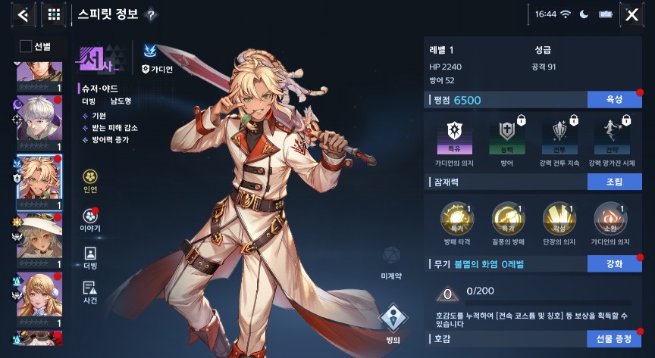This screenshot has width=655, height=358.
Task: Open the 사건 events icon
Action: [90, 292]
